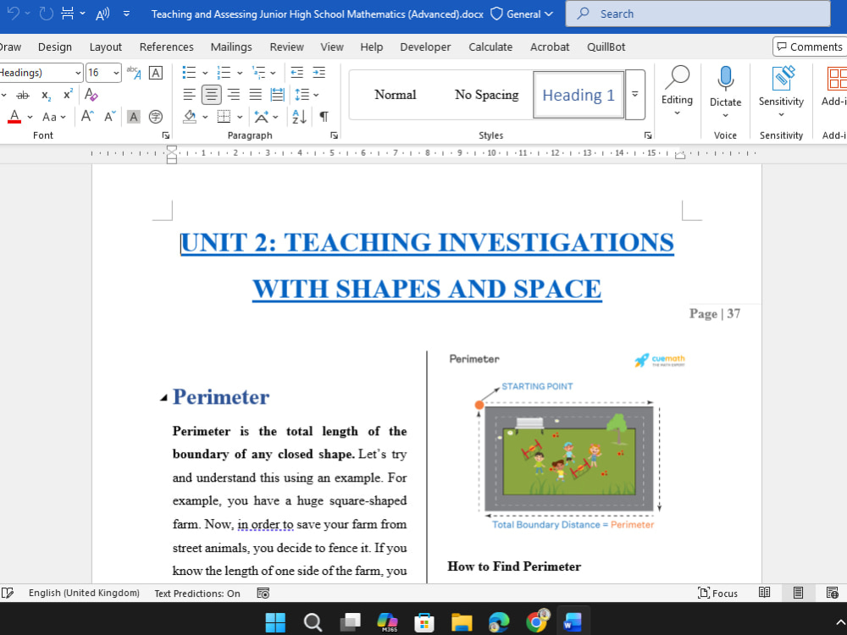
Task: Open the Layout tab
Action: tap(105, 47)
